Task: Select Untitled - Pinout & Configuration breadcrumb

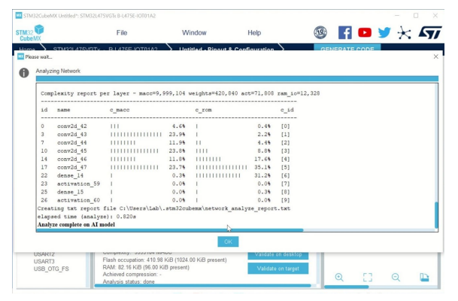Action: (x=226, y=49)
